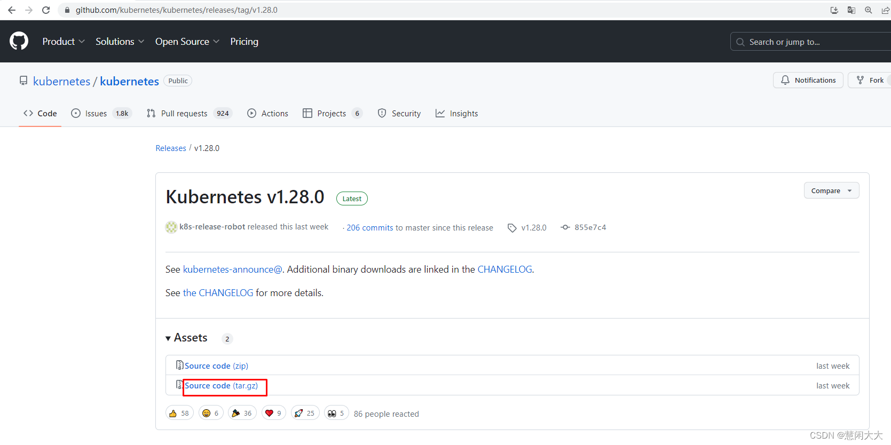React with eyes emoji 5
The width and height of the screenshot is (891, 445).
337,413
